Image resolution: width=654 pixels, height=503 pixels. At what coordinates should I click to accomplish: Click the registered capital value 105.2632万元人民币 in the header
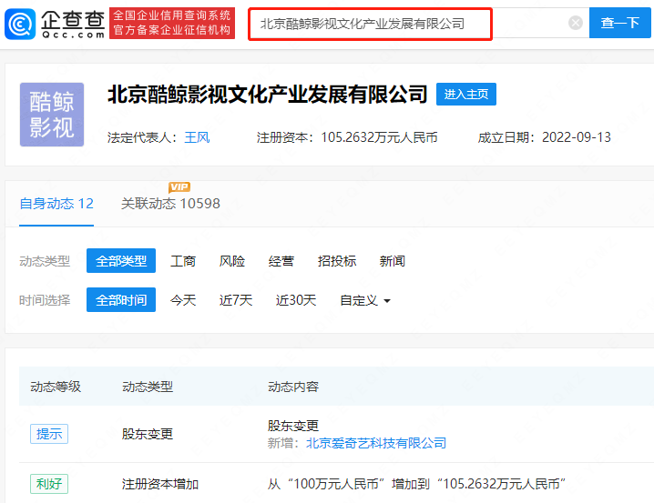379,137
